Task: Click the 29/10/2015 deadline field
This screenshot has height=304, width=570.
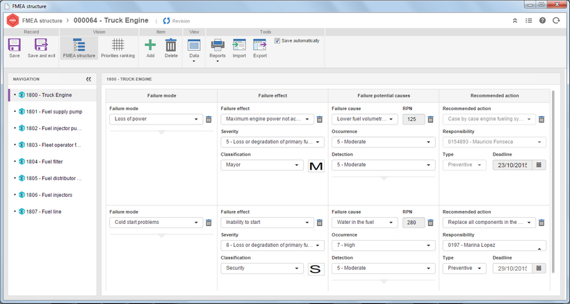Action: click(512, 268)
